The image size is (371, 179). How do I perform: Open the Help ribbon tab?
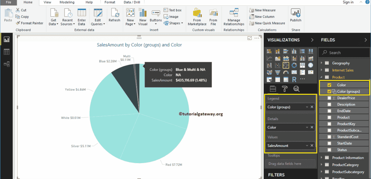[x=89, y=3]
